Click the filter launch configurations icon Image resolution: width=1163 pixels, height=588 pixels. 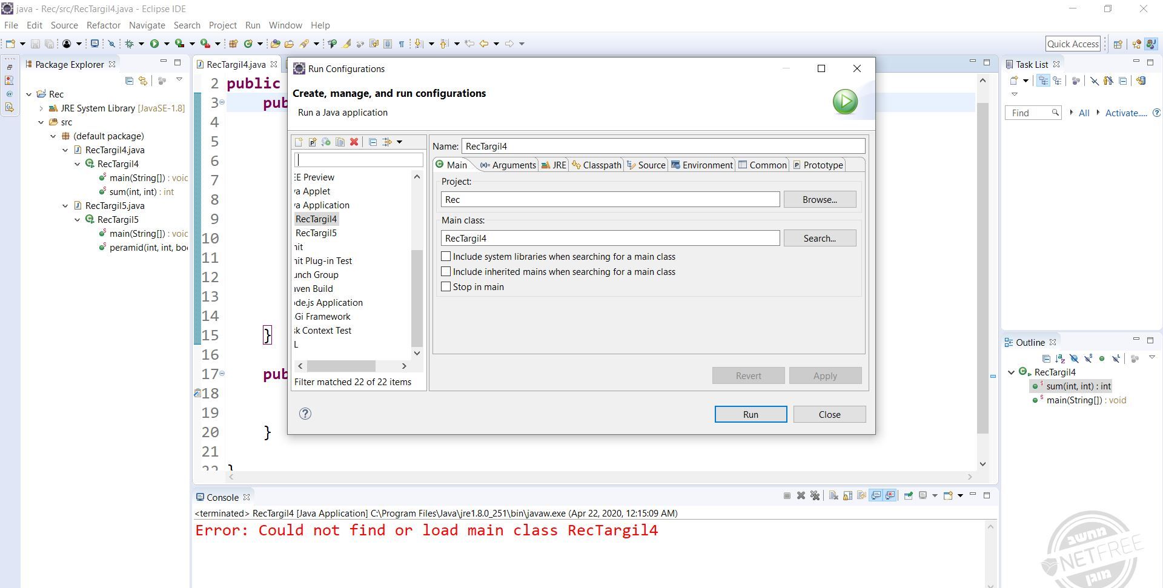(386, 142)
